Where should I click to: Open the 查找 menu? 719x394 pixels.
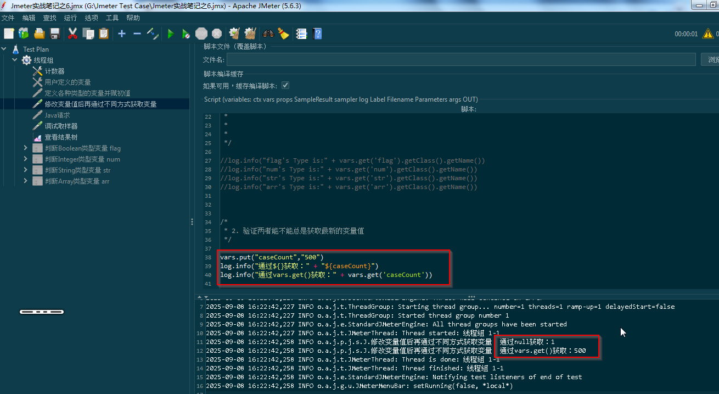click(x=49, y=18)
